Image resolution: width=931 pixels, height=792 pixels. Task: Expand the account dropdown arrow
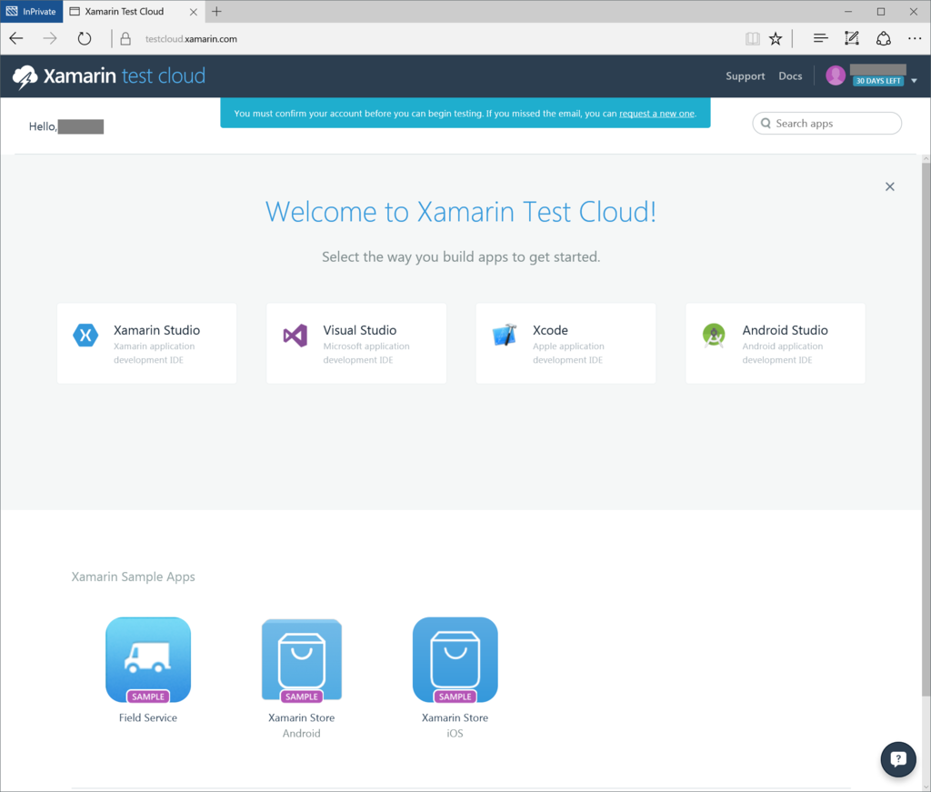click(x=914, y=81)
